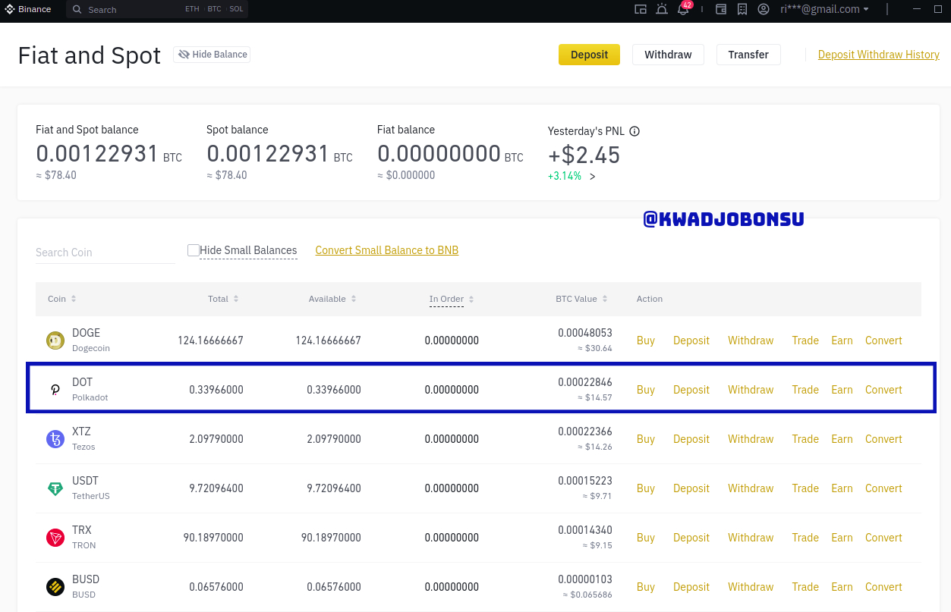The image size is (951, 612).
Task: Click the TRON coin icon
Action: point(55,538)
